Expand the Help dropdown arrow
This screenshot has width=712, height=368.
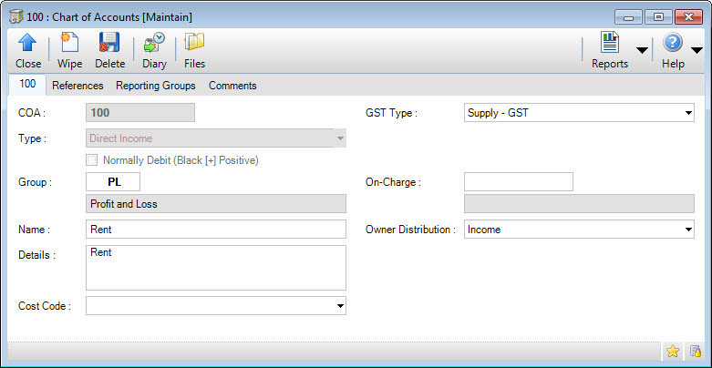(x=697, y=50)
